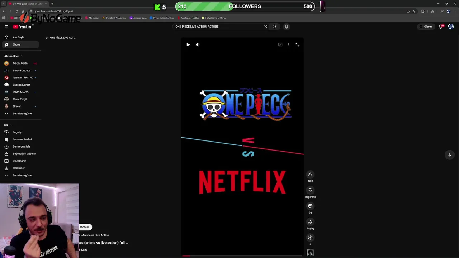Expand the Siz section chevron
The height and width of the screenshot is (258, 459).
coord(11,125)
